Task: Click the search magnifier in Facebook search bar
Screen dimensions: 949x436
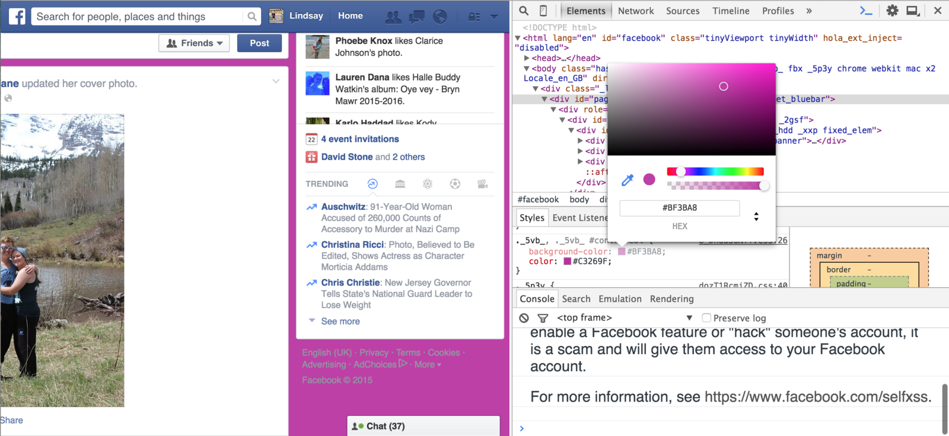Action: click(x=252, y=17)
